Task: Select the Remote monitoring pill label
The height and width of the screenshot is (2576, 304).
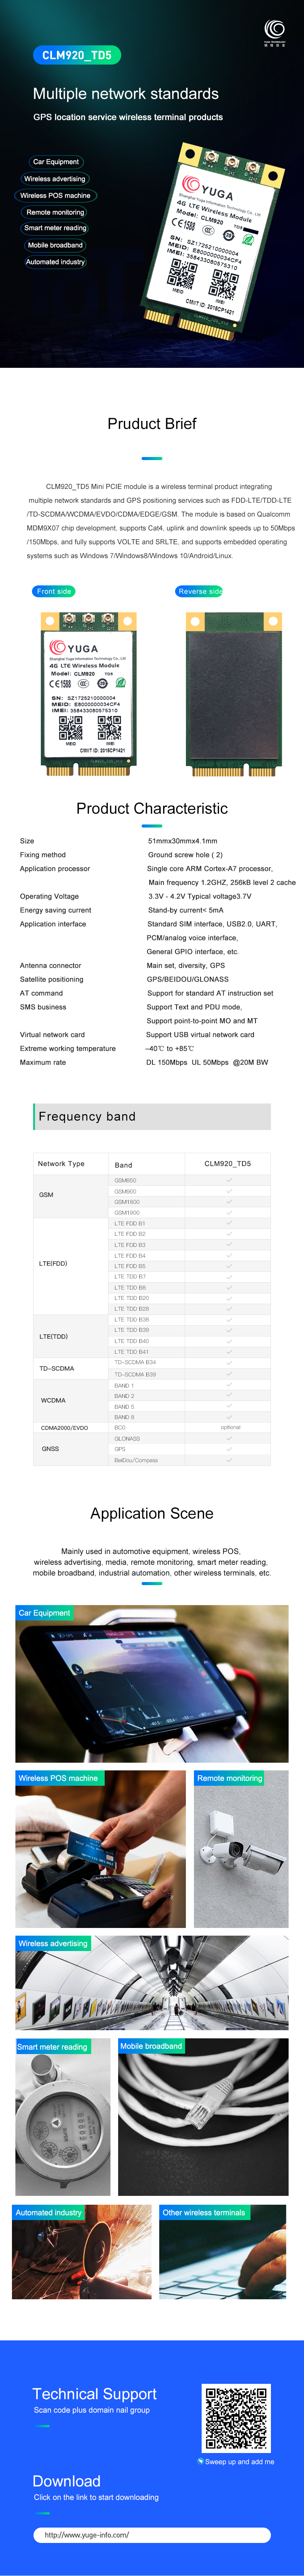Action: coord(55,212)
